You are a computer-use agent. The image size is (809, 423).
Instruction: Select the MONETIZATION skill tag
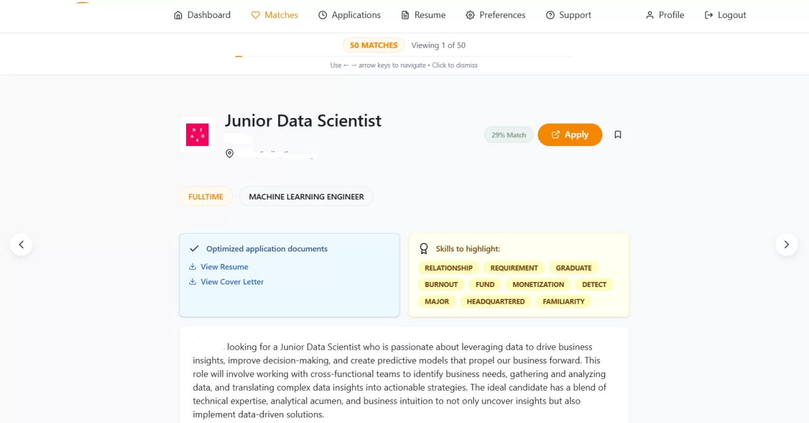coord(538,284)
